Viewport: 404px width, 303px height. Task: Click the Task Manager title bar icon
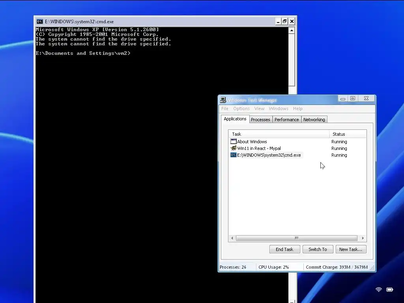pos(223,100)
